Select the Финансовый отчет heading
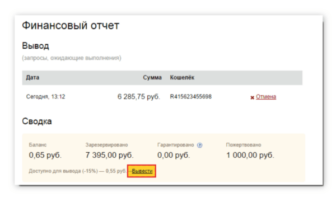 [71, 26]
